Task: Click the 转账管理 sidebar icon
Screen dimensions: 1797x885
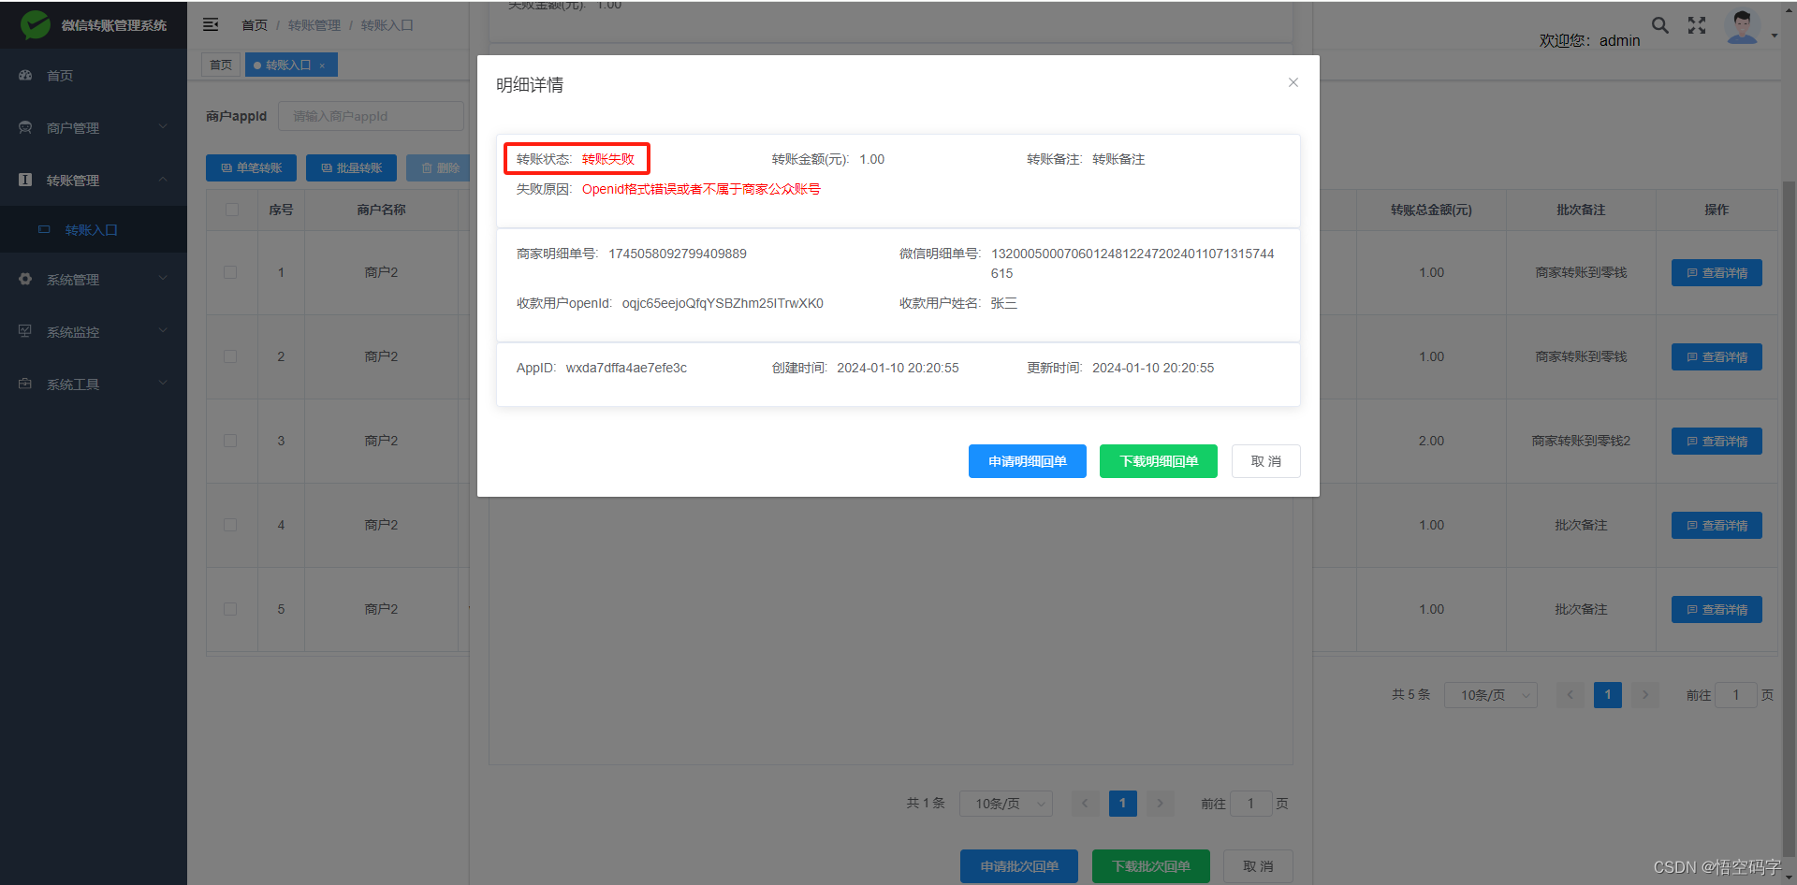Action: tap(25, 180)
